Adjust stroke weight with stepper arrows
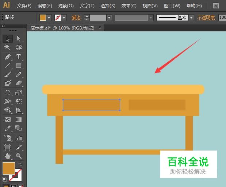 point(87,18)
